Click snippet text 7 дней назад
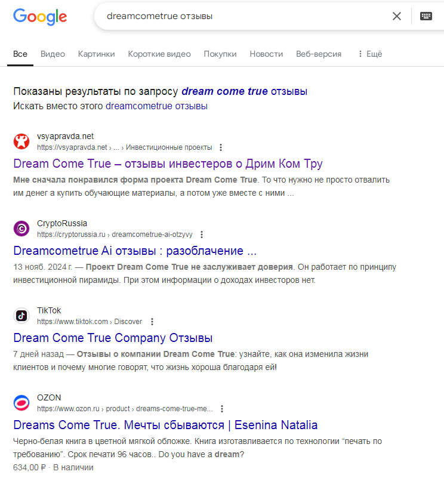 [38, 354]
